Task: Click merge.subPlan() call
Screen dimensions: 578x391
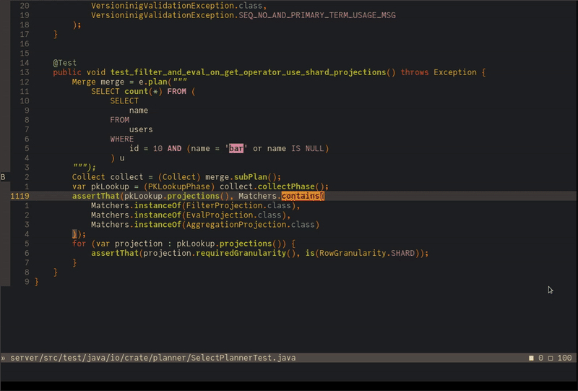Action: point(243,177)
